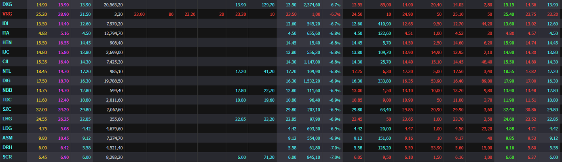Viewport: 562px width, 162px height.
Task: Click the HTN ticker symbol
Action: click(7, 43)
